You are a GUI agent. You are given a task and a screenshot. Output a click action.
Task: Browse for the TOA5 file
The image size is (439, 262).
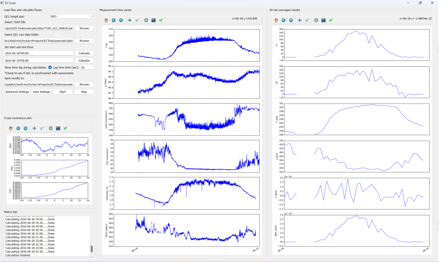(84, 28)
